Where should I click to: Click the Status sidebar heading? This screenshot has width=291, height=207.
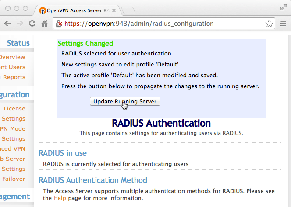point(18,43)
